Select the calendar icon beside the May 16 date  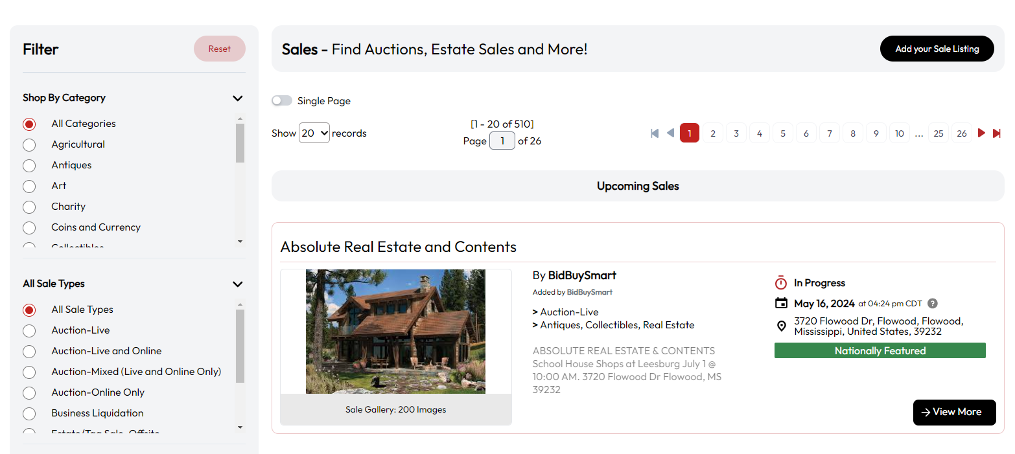click(x=782, y=303)
